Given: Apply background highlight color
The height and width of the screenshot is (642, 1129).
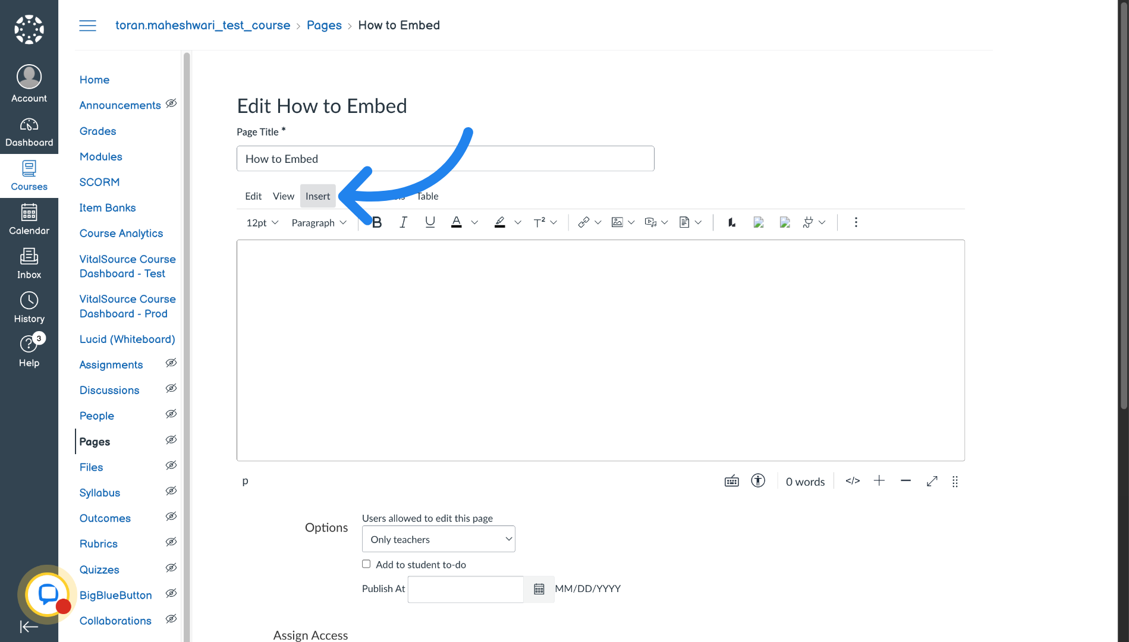Looking at the screenshot, I should tap(500, 222).
